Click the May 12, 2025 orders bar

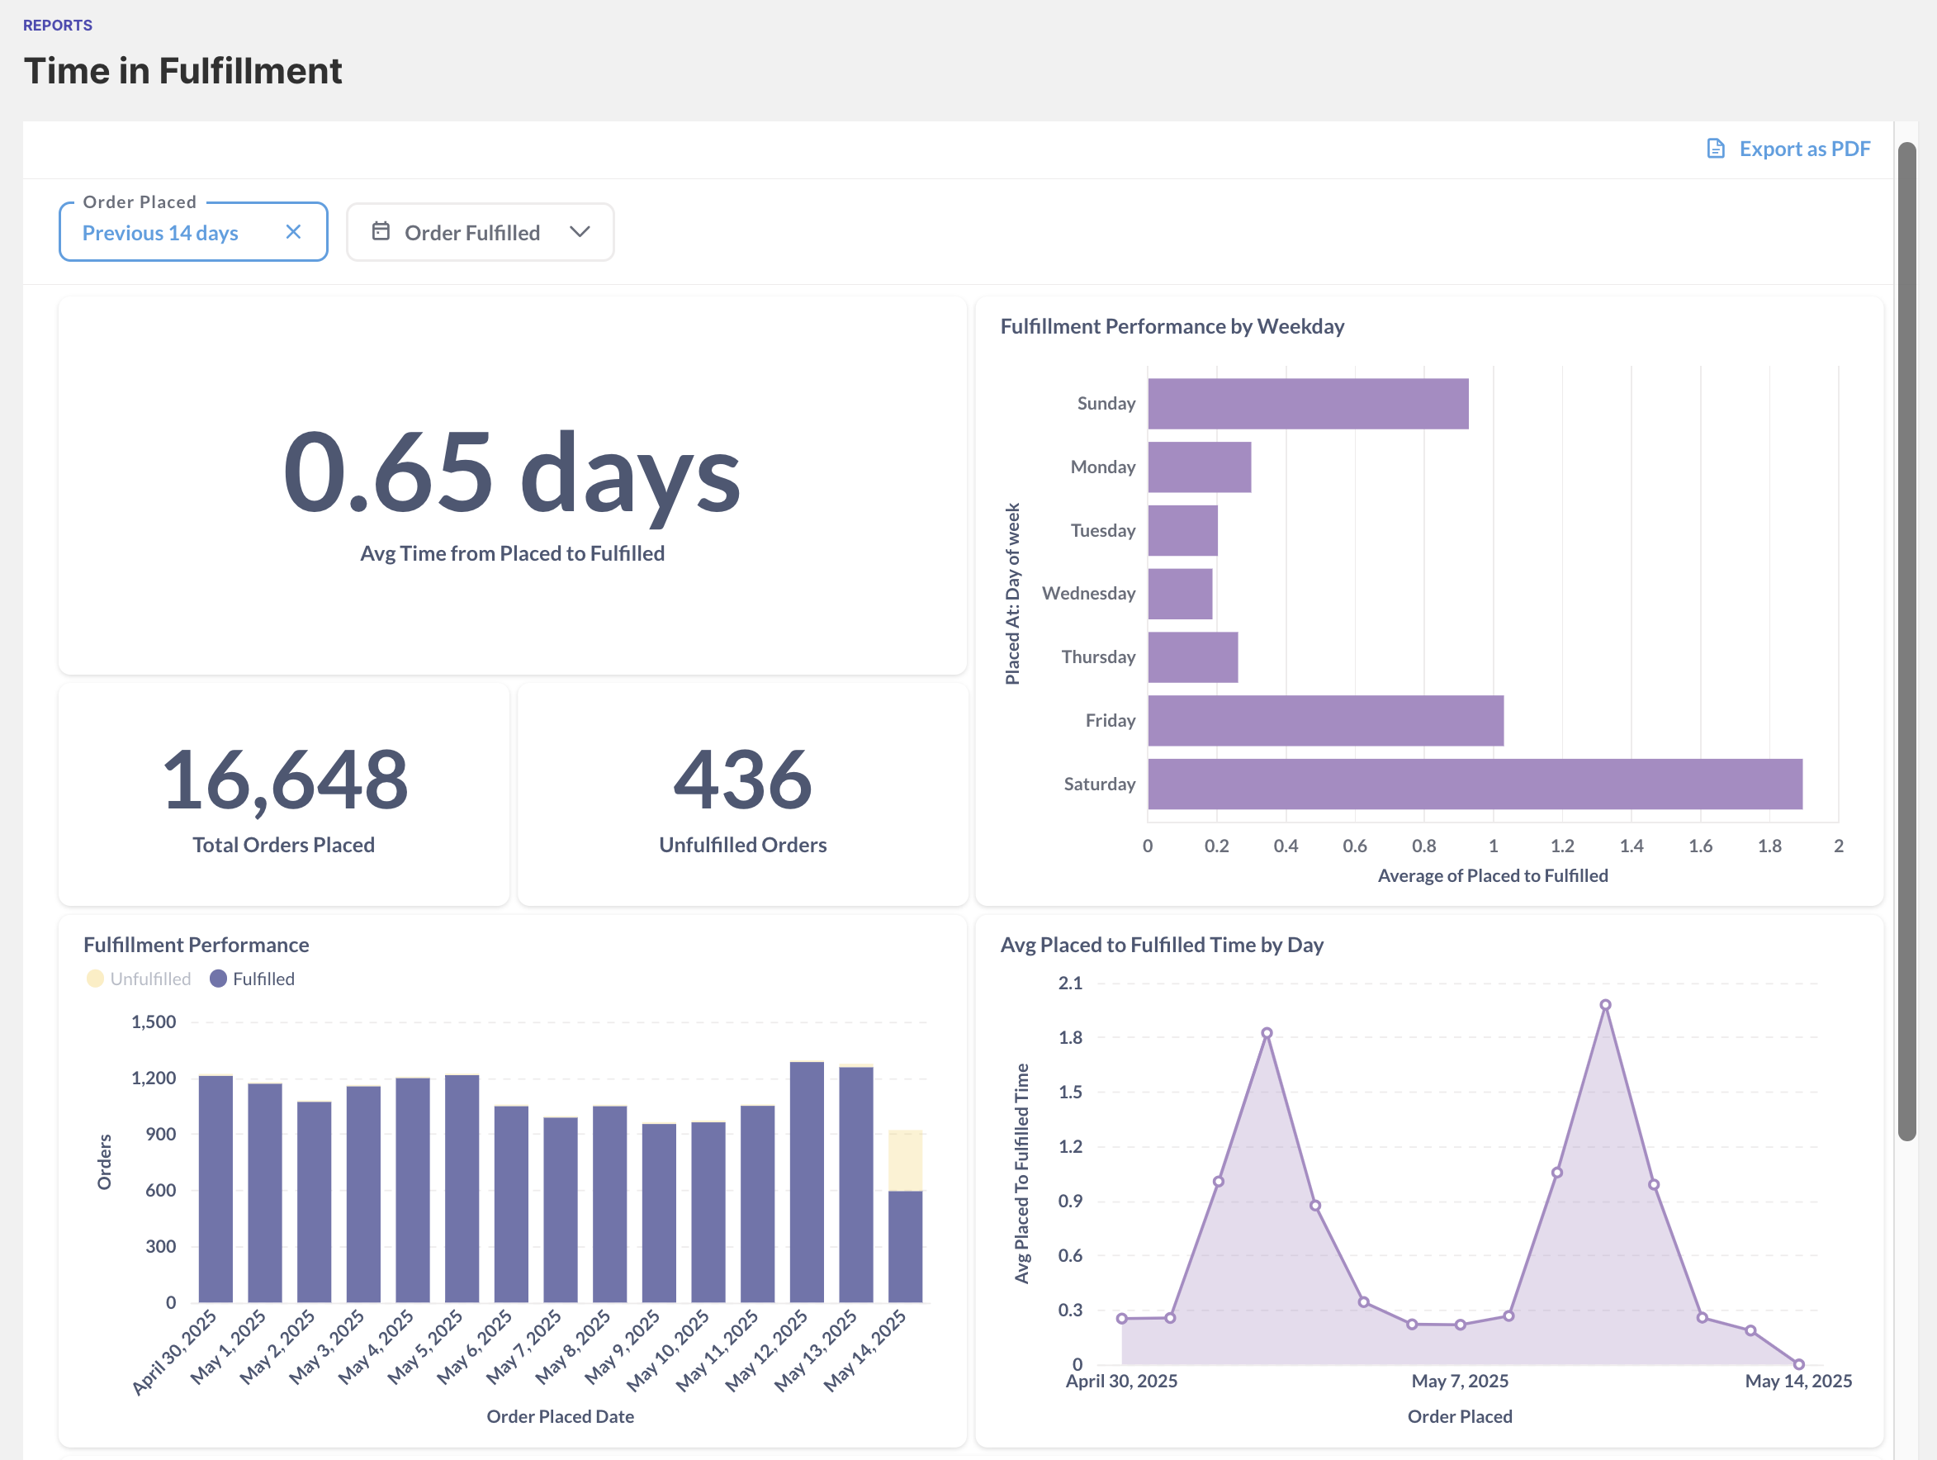tap(806, 1183)
